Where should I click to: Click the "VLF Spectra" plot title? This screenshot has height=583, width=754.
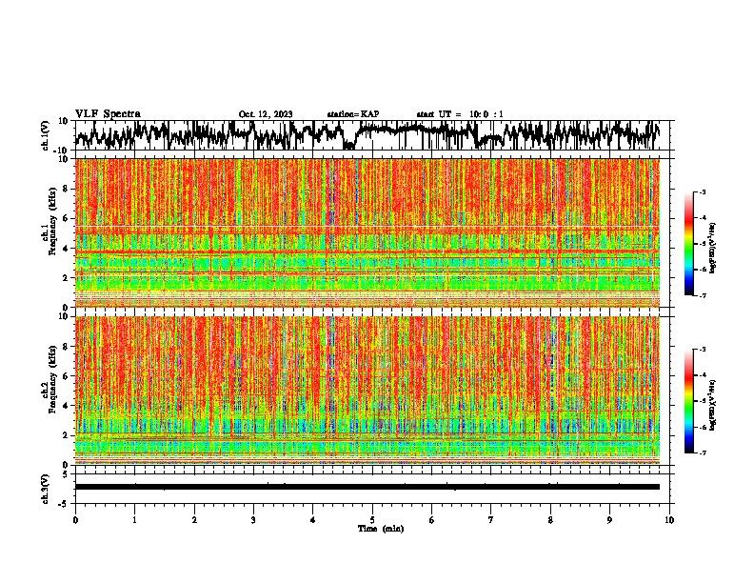point(108,114)
